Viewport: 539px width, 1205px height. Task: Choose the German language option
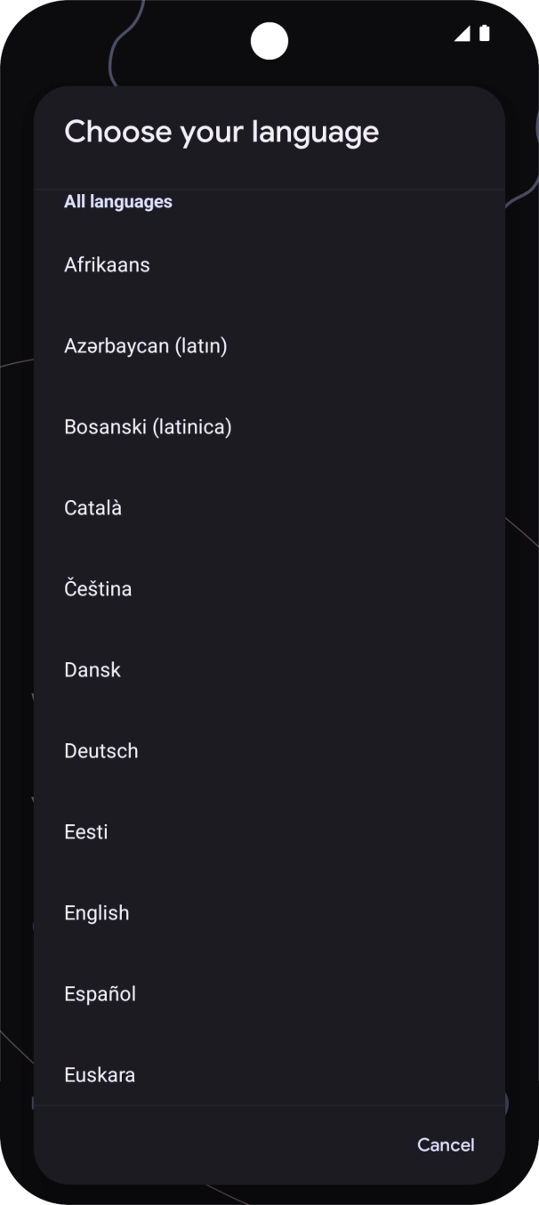[x=101, y=751]
